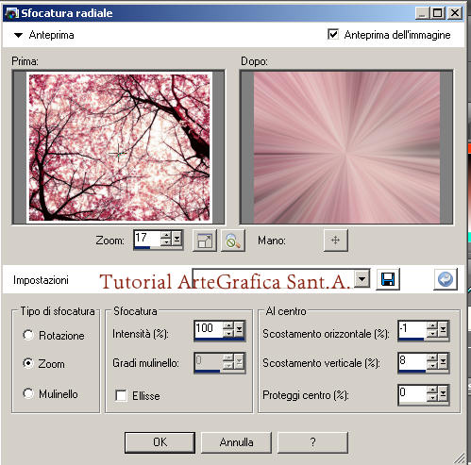This screenshot has height=465, width=471.
Task: Open the Scostamento orizzontale dropdown arrow
Action: 443,329
